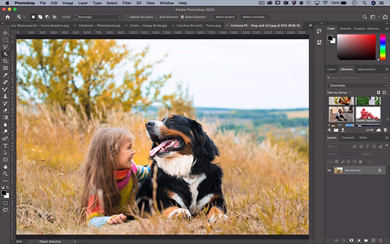Select the Crop tool
This screenshot has height=244, width=390.
(5, 61)
